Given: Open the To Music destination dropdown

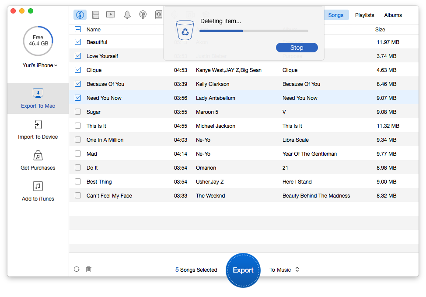Looking at the screenshot, I should 284,270.
